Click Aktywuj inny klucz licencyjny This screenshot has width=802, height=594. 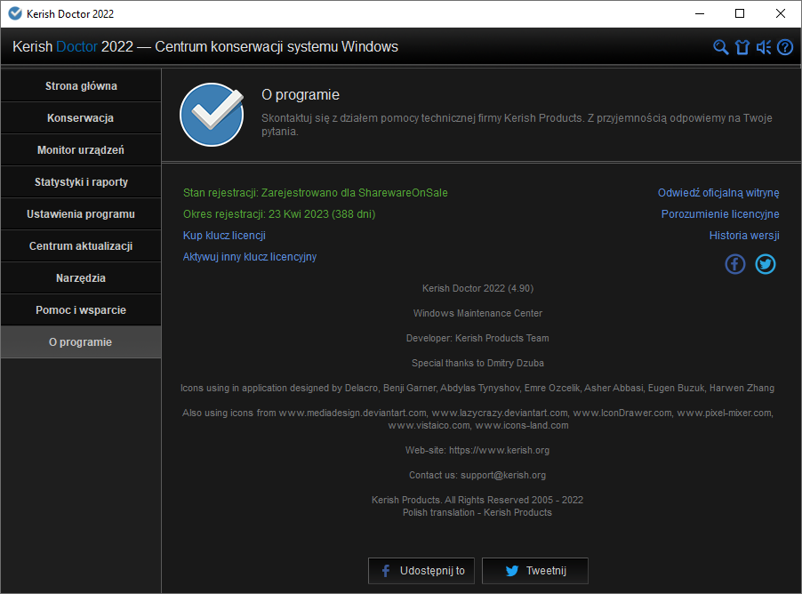pyautogui.click(x=250, y=257)
